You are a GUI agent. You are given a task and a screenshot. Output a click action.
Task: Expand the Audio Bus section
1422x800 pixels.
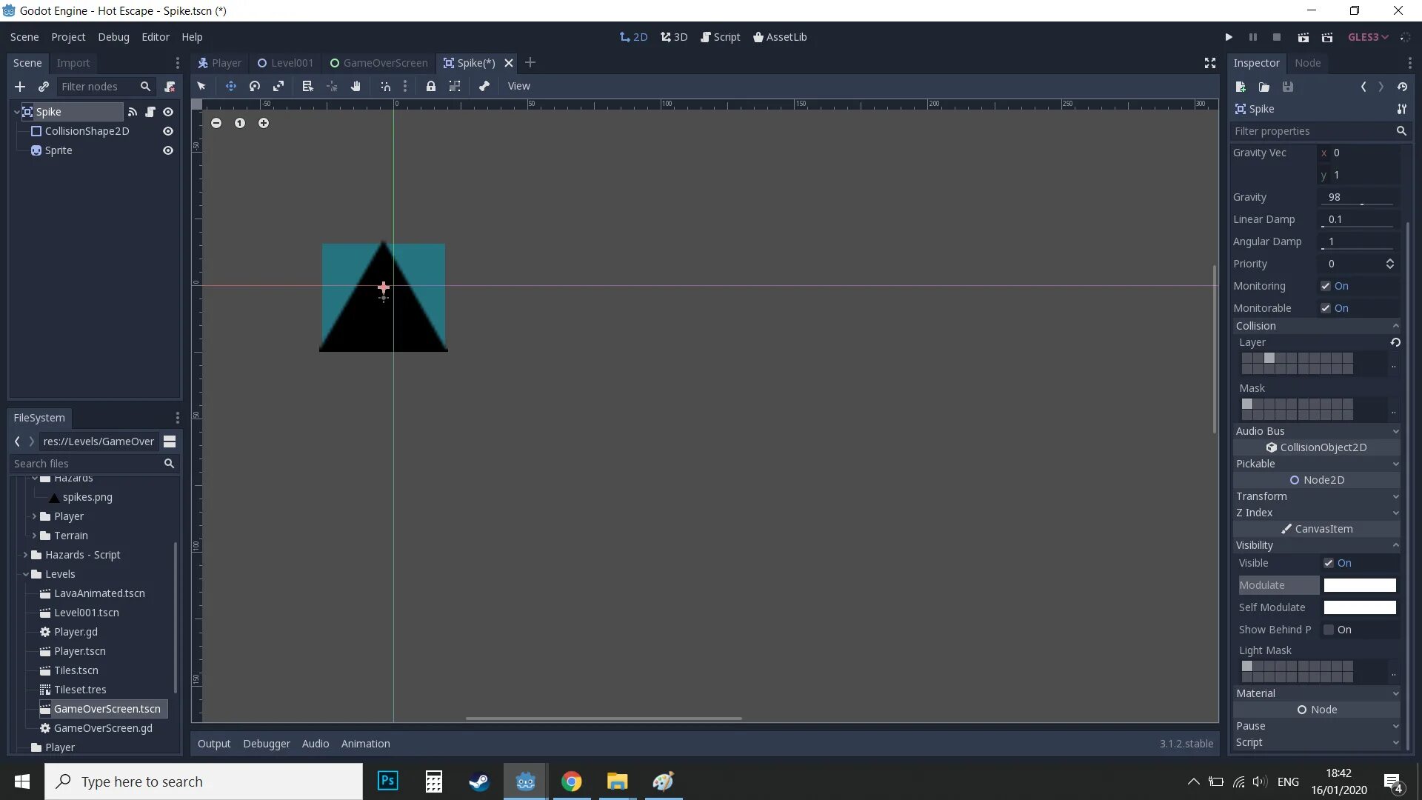[x=1317, y=431]
